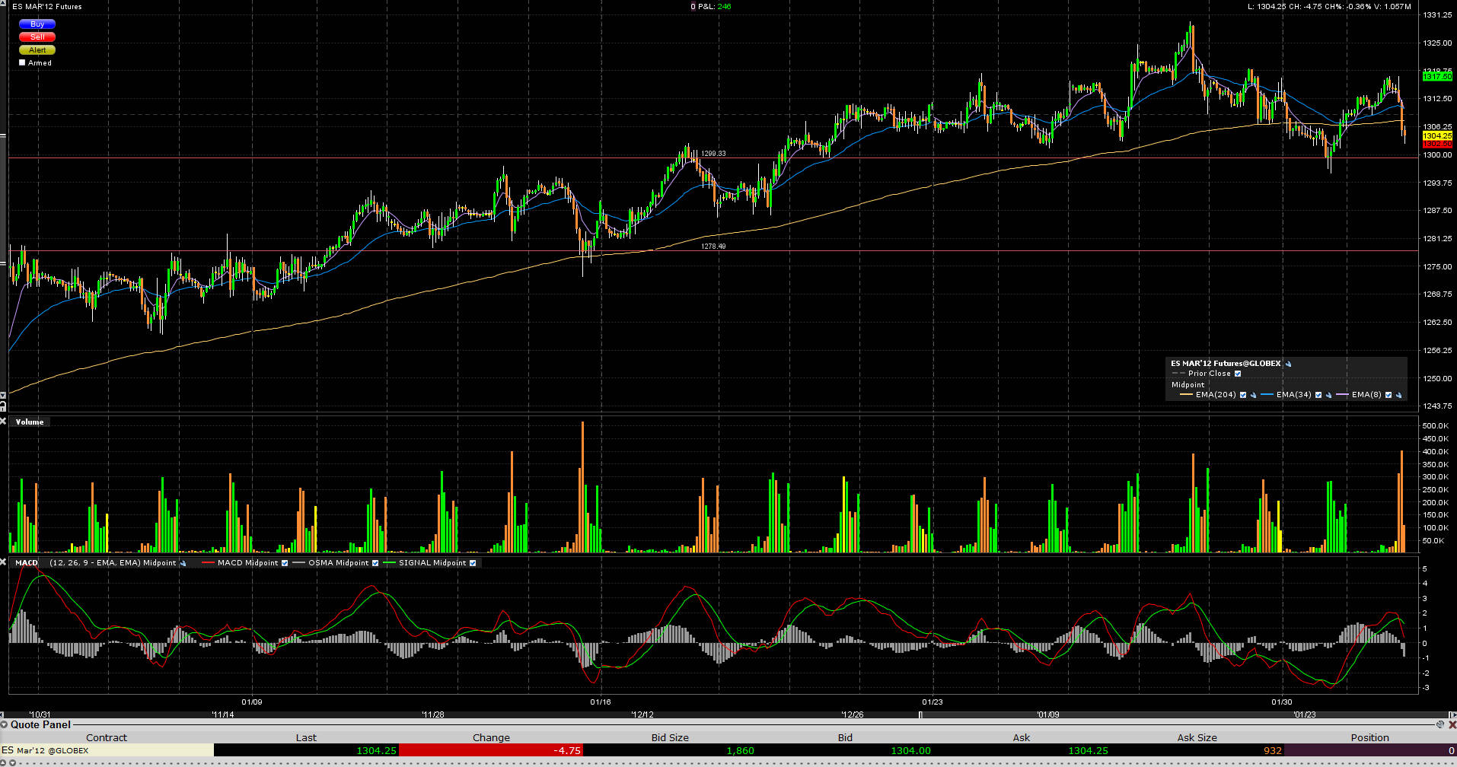Click the Ask column header

point(1022,737)
